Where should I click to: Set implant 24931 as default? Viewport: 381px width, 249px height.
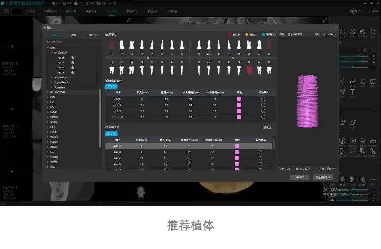[260, 152]
